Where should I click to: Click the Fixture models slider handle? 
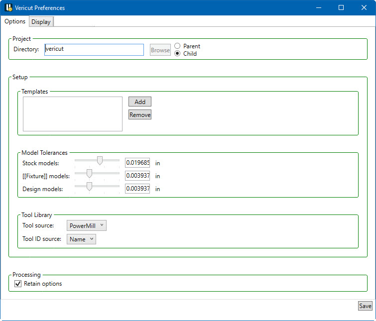89,173
